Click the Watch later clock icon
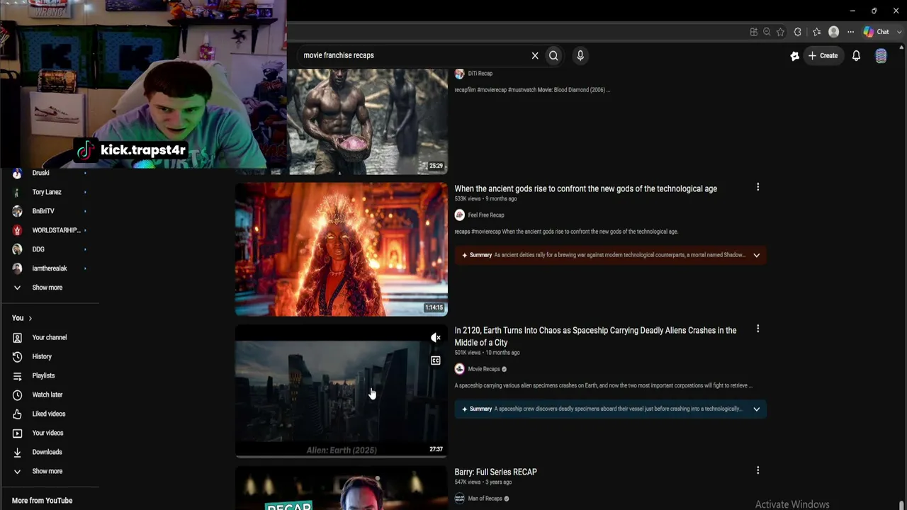The image size is (907, 510). 17,395
